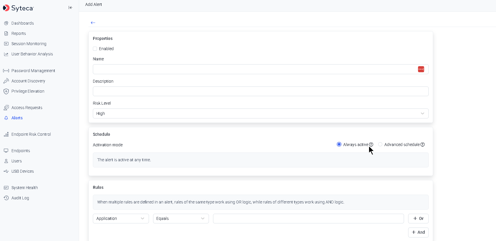Add an And rule condition
The width and height of the screenshot is (496, 241).
tap(418, 232)
